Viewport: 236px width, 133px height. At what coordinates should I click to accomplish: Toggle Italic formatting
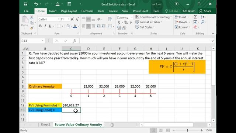pos(45,26)
